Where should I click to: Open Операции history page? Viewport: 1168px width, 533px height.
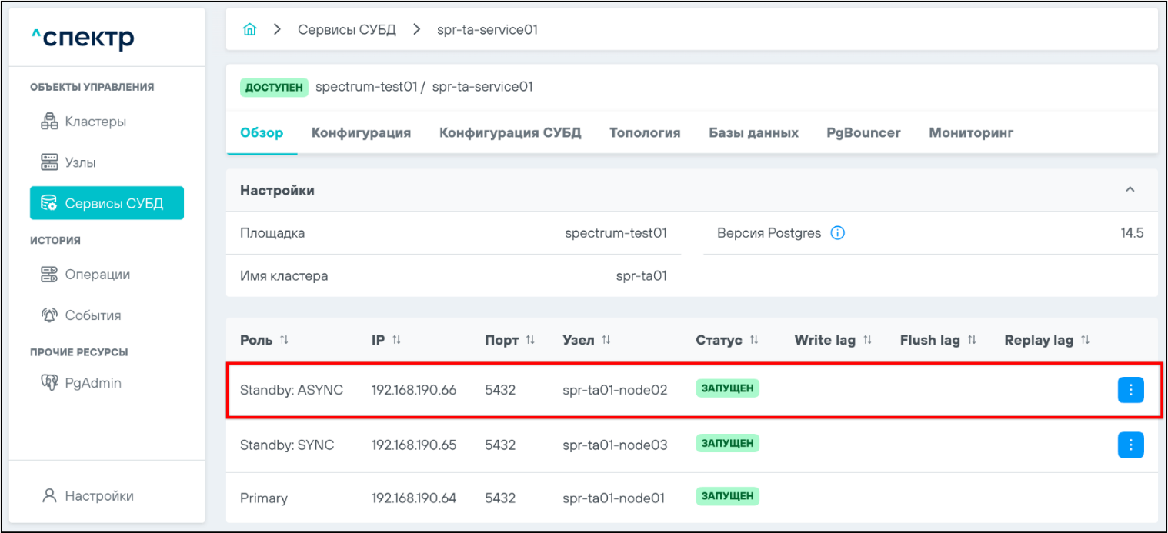[97, 275]
